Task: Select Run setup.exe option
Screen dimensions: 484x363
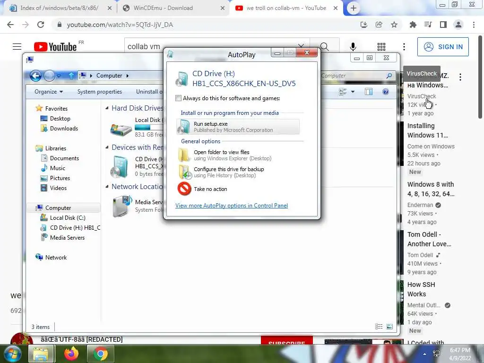Action: (238, 127)
